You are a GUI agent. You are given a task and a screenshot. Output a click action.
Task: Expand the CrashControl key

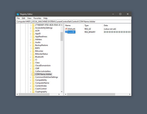tap(30, 89)
